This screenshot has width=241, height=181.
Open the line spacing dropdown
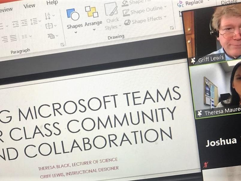[40, 21]
